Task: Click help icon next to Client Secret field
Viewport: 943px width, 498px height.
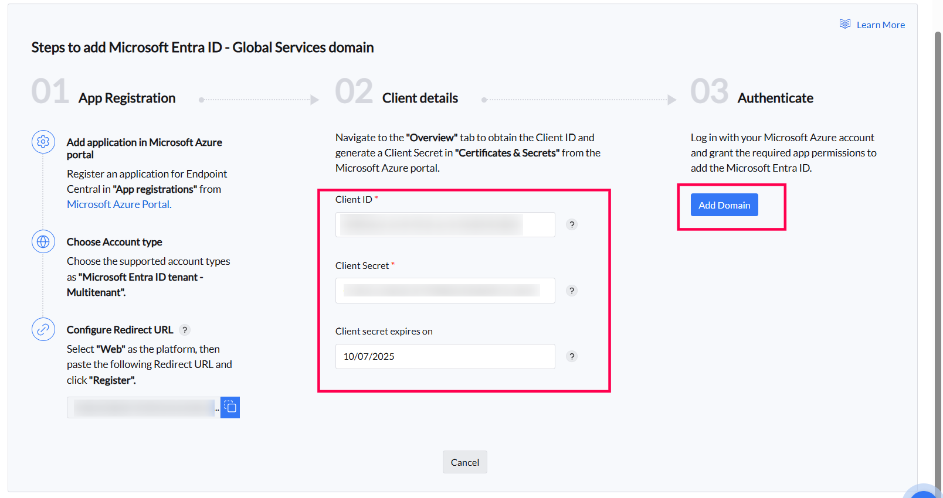Action: tap(572, 291)
